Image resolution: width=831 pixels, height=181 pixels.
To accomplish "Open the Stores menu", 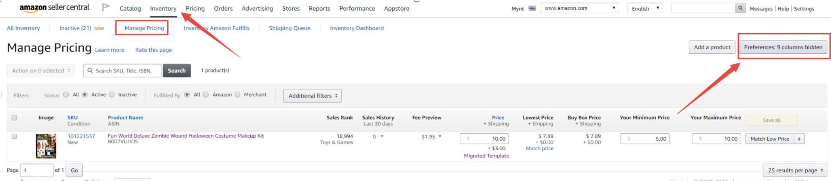I will [x=291, y=8].
